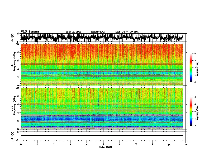The width and height of the screenshot is (209, 162).
Task: Click the ch.2 frequency tick "8"
Action: click(x=19, y=96)
